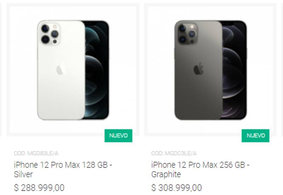
Task: Click the $ 308.999,00 price
Action: pos(177,188)
